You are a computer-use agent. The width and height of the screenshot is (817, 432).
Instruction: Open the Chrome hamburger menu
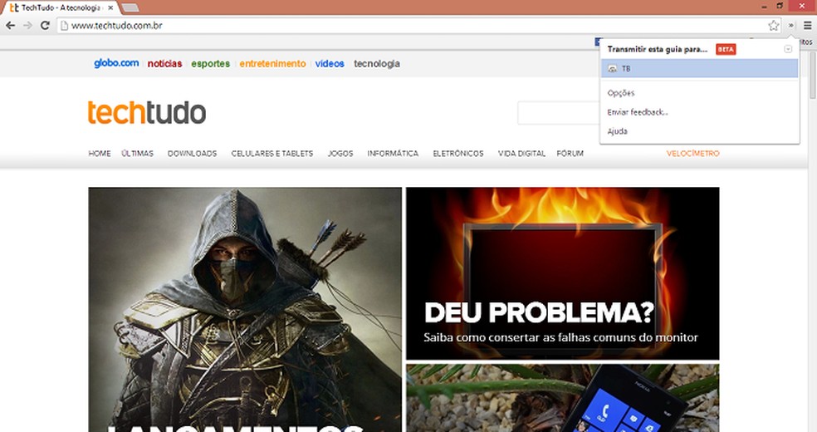coord(807,25)
